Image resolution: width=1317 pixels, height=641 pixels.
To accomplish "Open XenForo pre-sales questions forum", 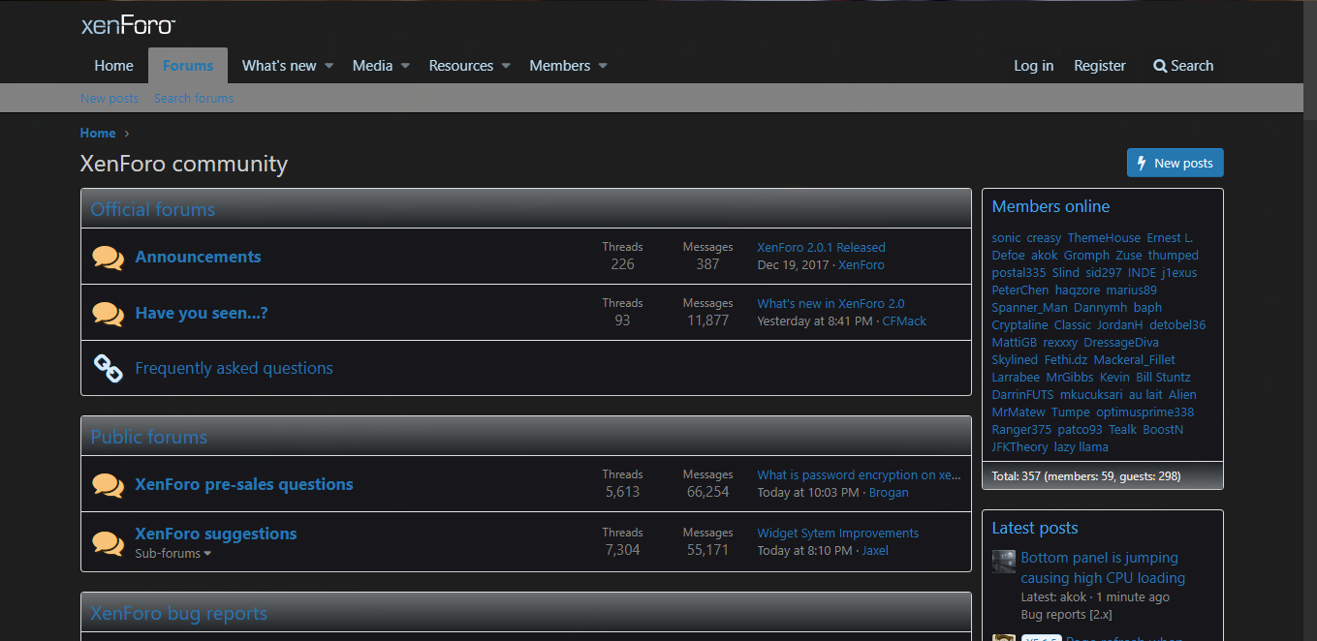I will [x=244, y=484].
